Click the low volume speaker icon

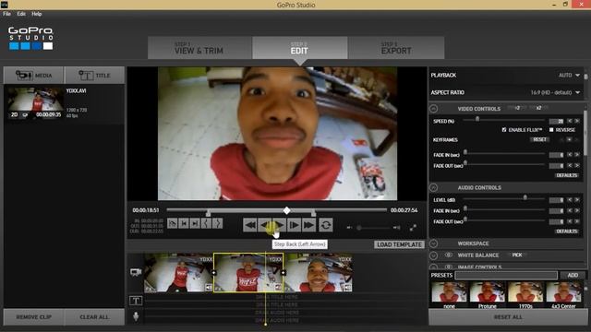pyautogui.click(x=349, y=228)
